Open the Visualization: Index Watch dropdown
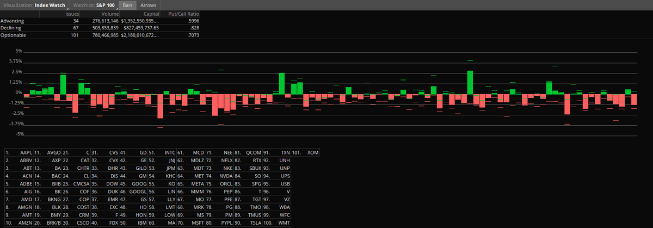 [x=35, y=4]
